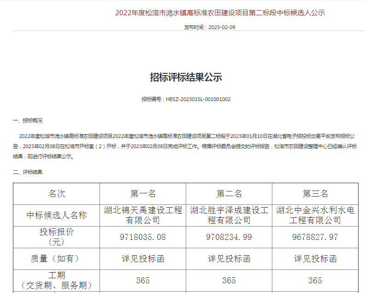Click the heading 招标评标结果公示
Image resolution: width=365 pixels, height=293 pixels.
point(186,77)
